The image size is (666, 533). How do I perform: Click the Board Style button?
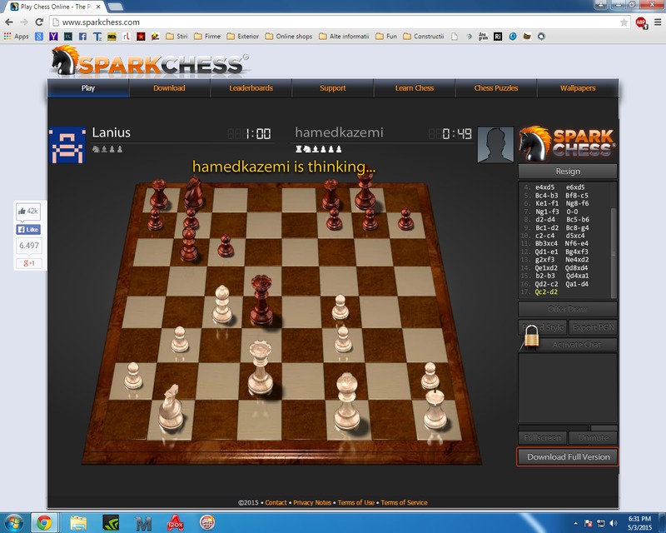point(543,327)
